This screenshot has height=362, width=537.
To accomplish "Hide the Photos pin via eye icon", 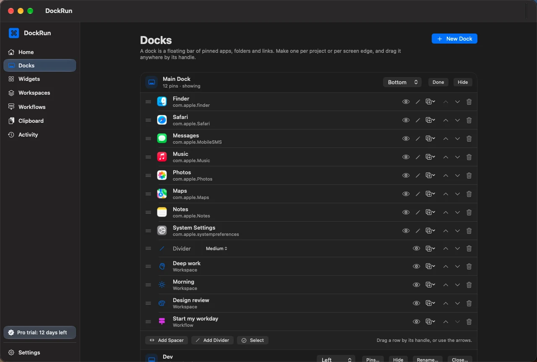I will [406, 176].
